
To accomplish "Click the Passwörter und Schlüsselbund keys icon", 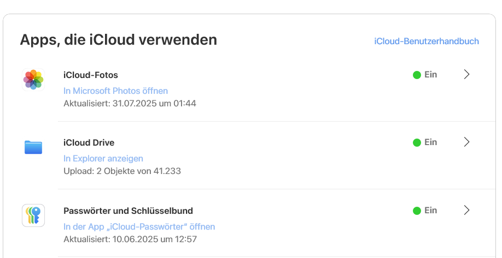I will pos(33,215).
